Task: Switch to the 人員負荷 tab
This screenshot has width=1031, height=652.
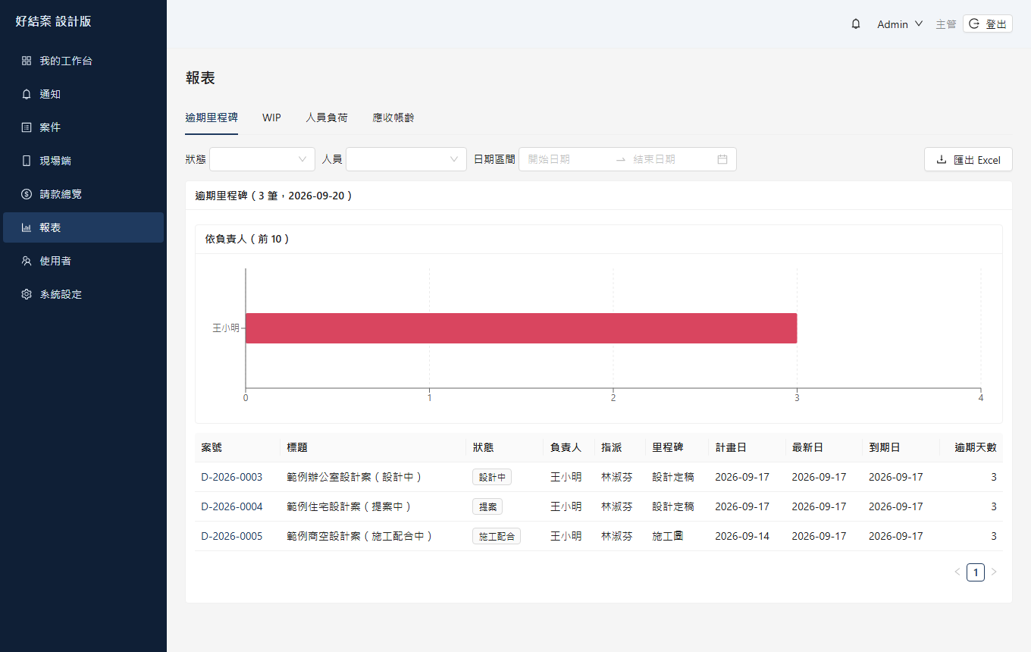Action: click(327, 118)
